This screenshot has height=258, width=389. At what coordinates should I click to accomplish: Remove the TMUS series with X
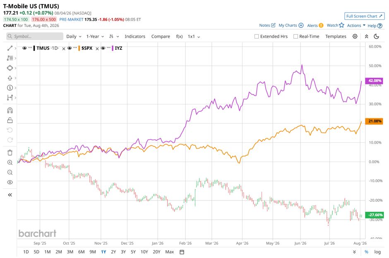(64, 49)
